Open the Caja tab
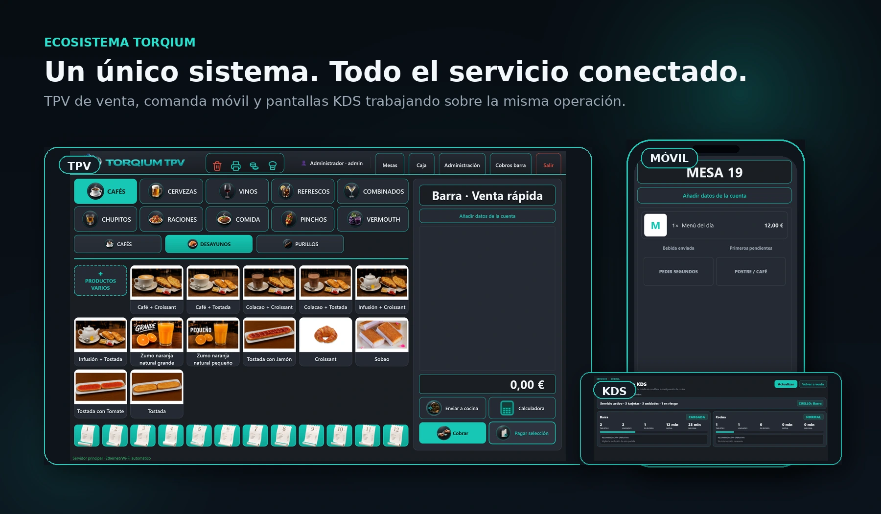This screenshot has width=881, height=514. pos(421,164)
